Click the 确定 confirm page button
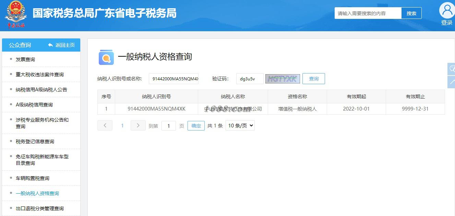The height and width of the screenshot is (216, 455). (x=196, y=126)
